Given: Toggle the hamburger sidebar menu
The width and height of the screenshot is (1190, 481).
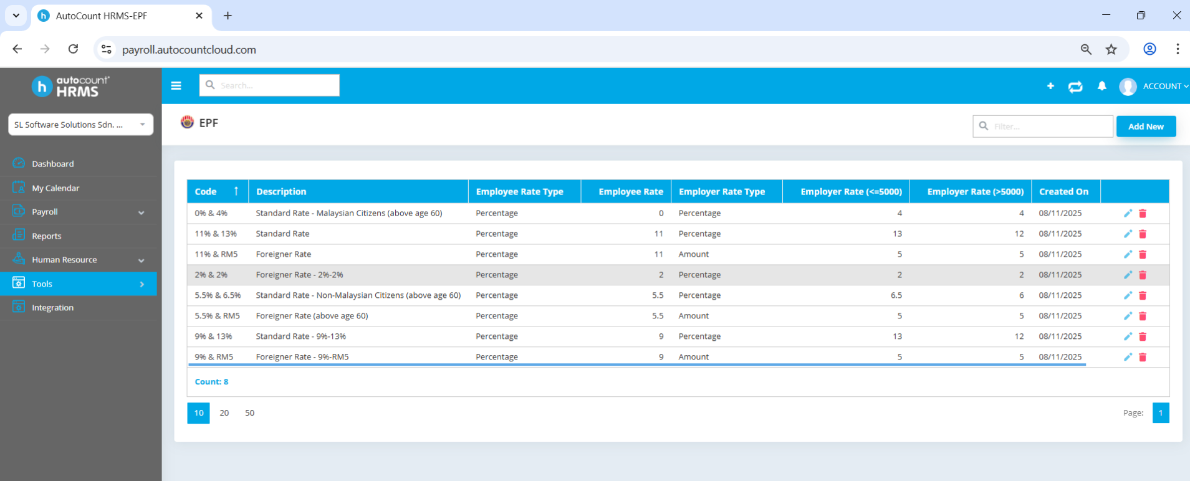Looking at the screenshot, I should click(x=176, y=86).
